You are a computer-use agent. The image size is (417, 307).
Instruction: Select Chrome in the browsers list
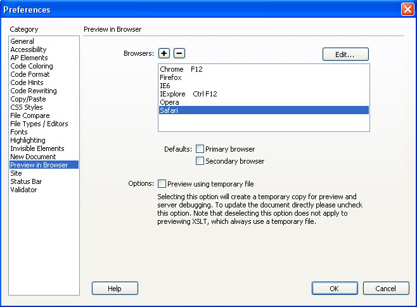click(264, 69)
